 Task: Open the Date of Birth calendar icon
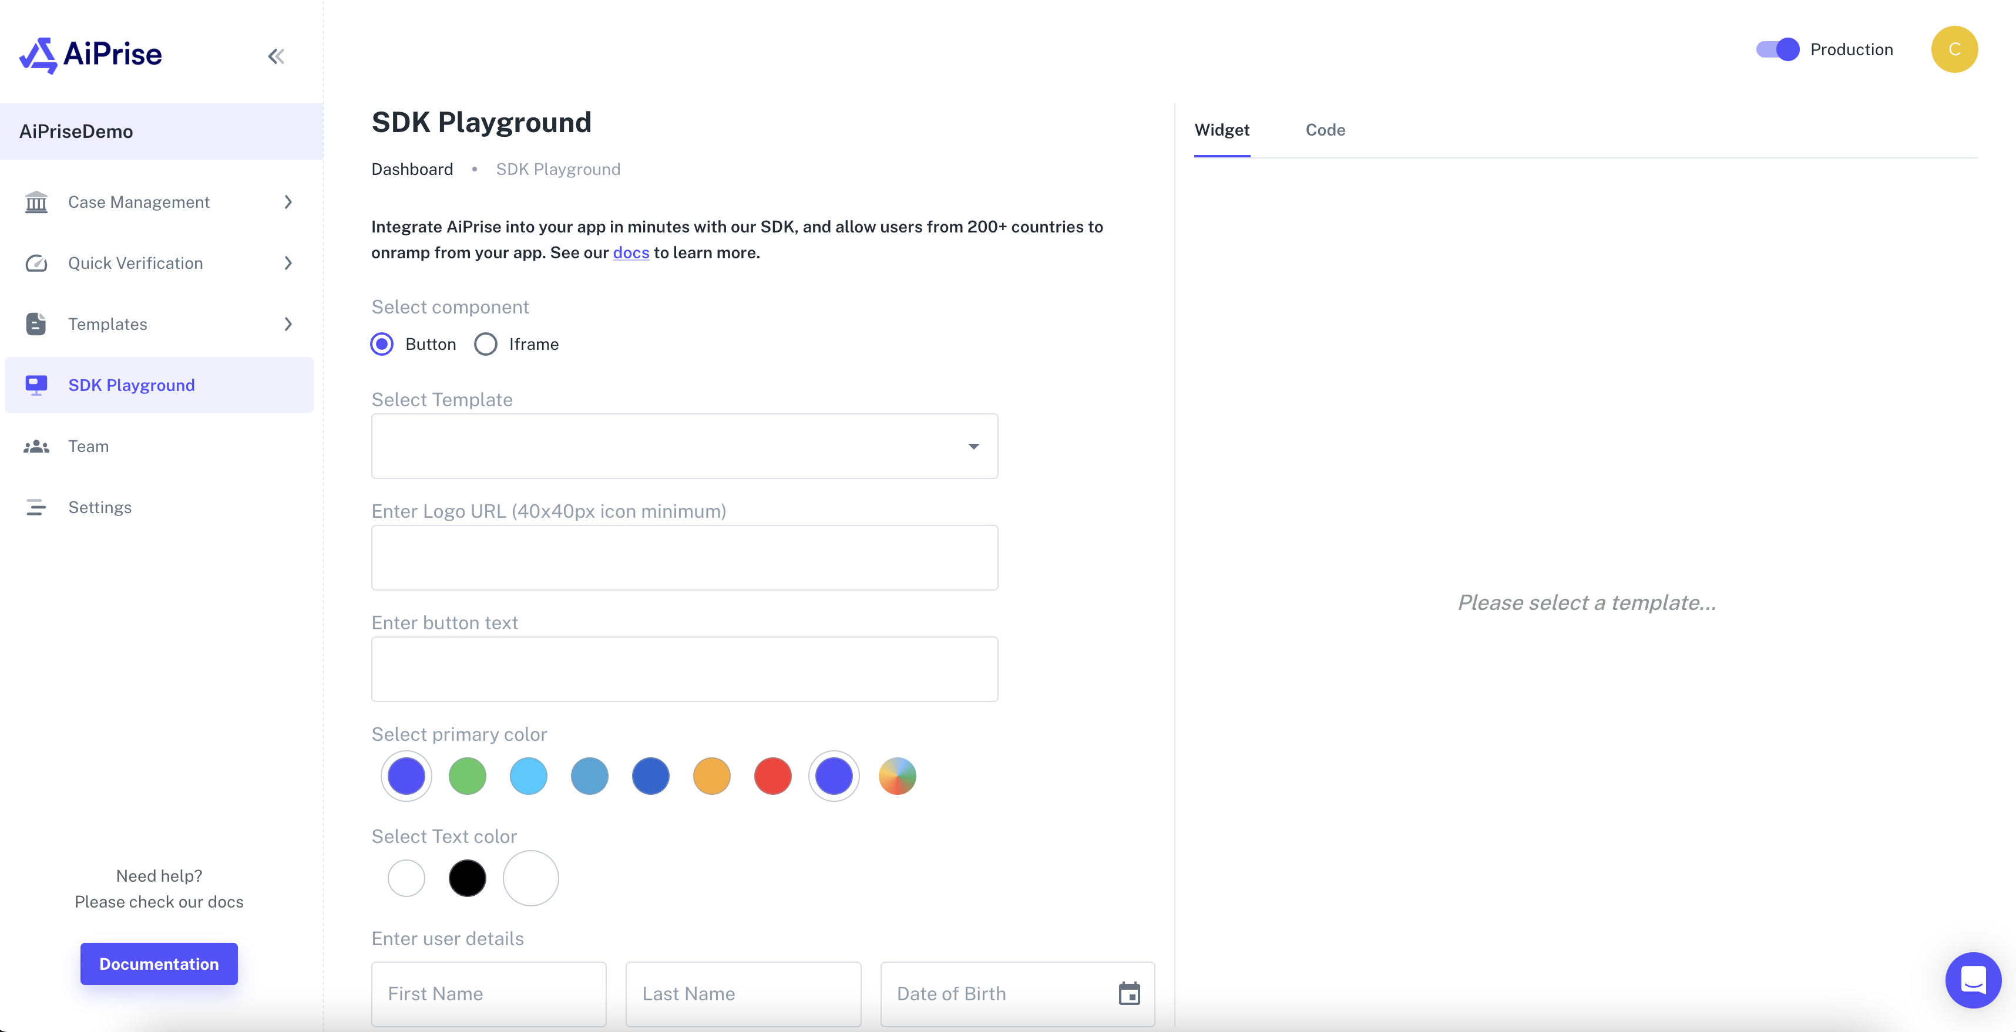(x=1128, y=994)
